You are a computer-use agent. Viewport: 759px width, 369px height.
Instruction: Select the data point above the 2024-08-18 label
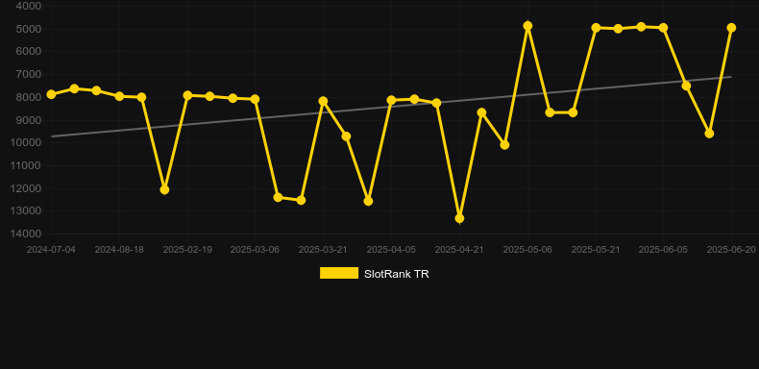119,96
